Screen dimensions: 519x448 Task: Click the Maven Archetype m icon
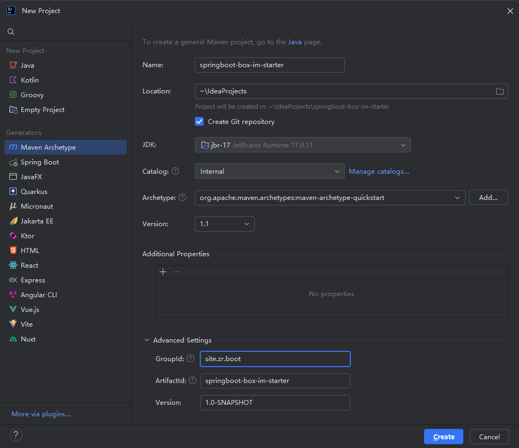pos(13,147)
